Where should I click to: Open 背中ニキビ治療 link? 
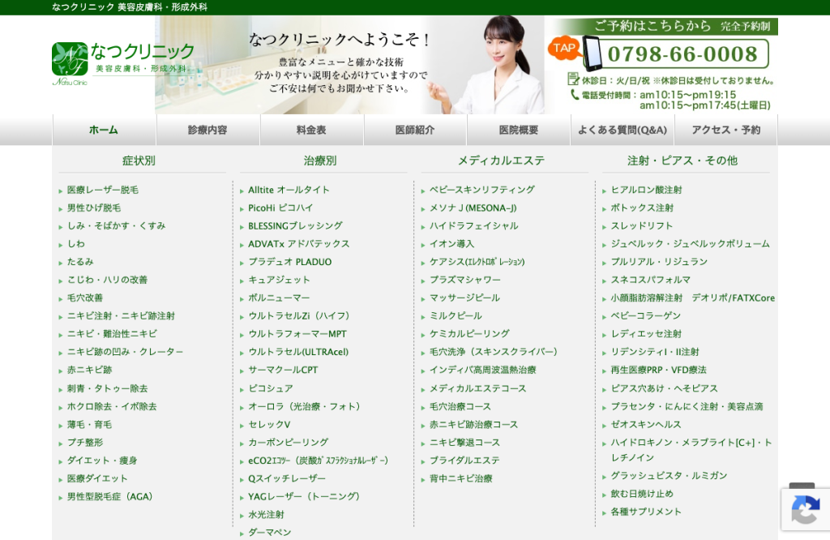[x=460, y=478]
